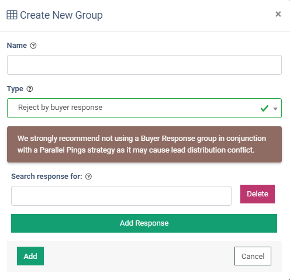290x280 pixels.
Task: Expand the Type dropdown arrow
Action: point(275,109)
